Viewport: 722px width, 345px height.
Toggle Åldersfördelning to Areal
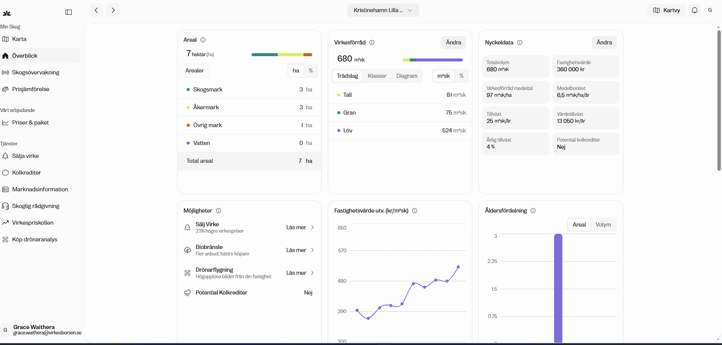tap(579, 225)
